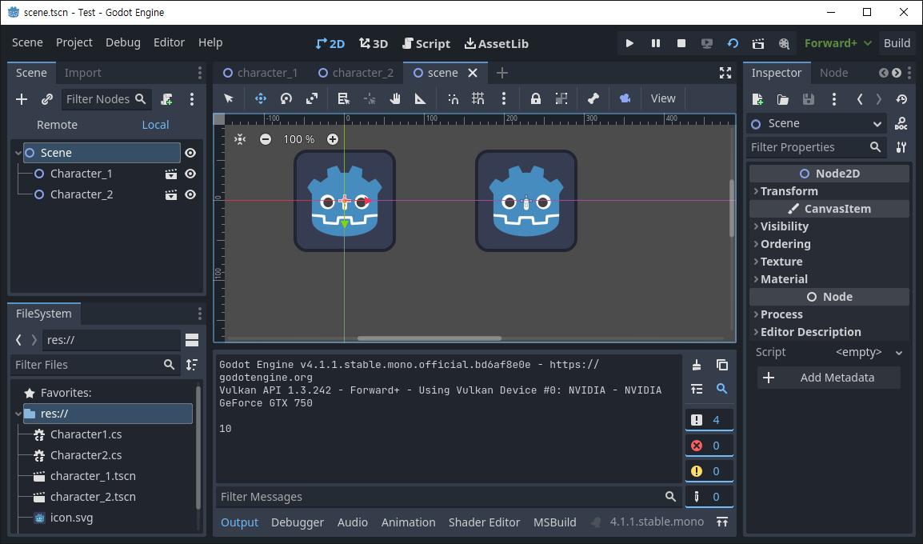Open the movie maker mode icon
The width and height of the screenshot is (923, 544).
784,43
